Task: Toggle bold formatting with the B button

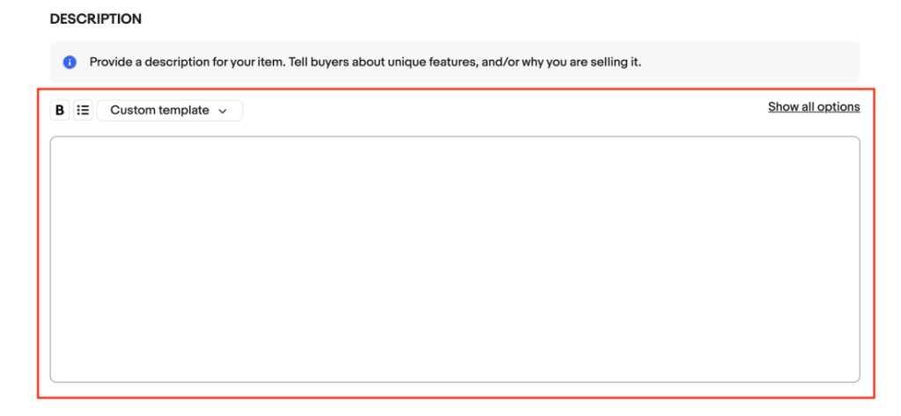Action: (60, 110)
